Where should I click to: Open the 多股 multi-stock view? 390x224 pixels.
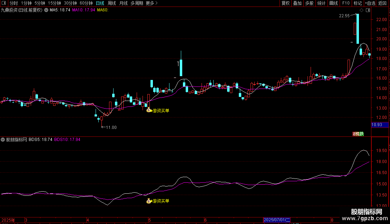(309, 3)
